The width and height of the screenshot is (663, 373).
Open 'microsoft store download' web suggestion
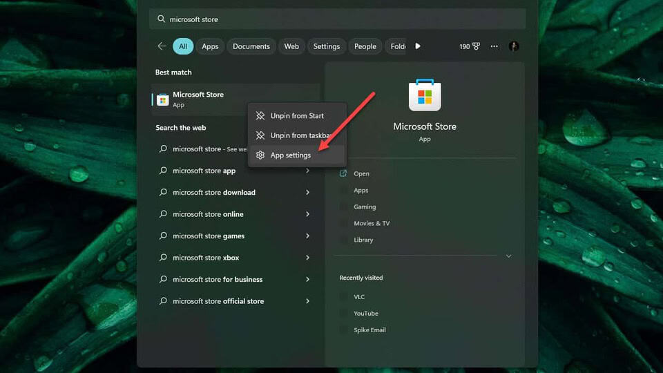coord(236,193)
